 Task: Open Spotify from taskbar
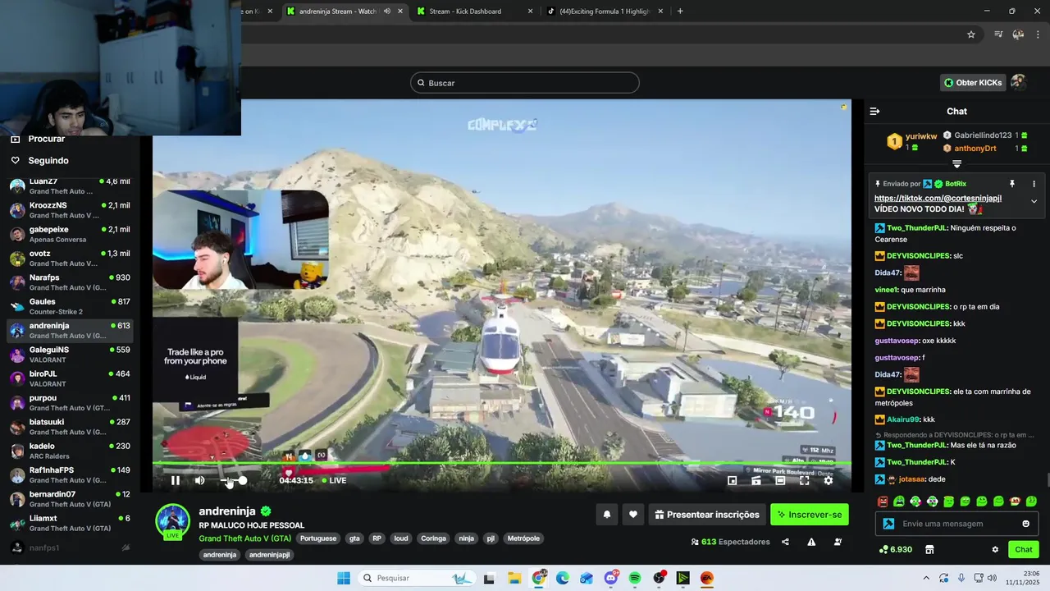[635, 578]
